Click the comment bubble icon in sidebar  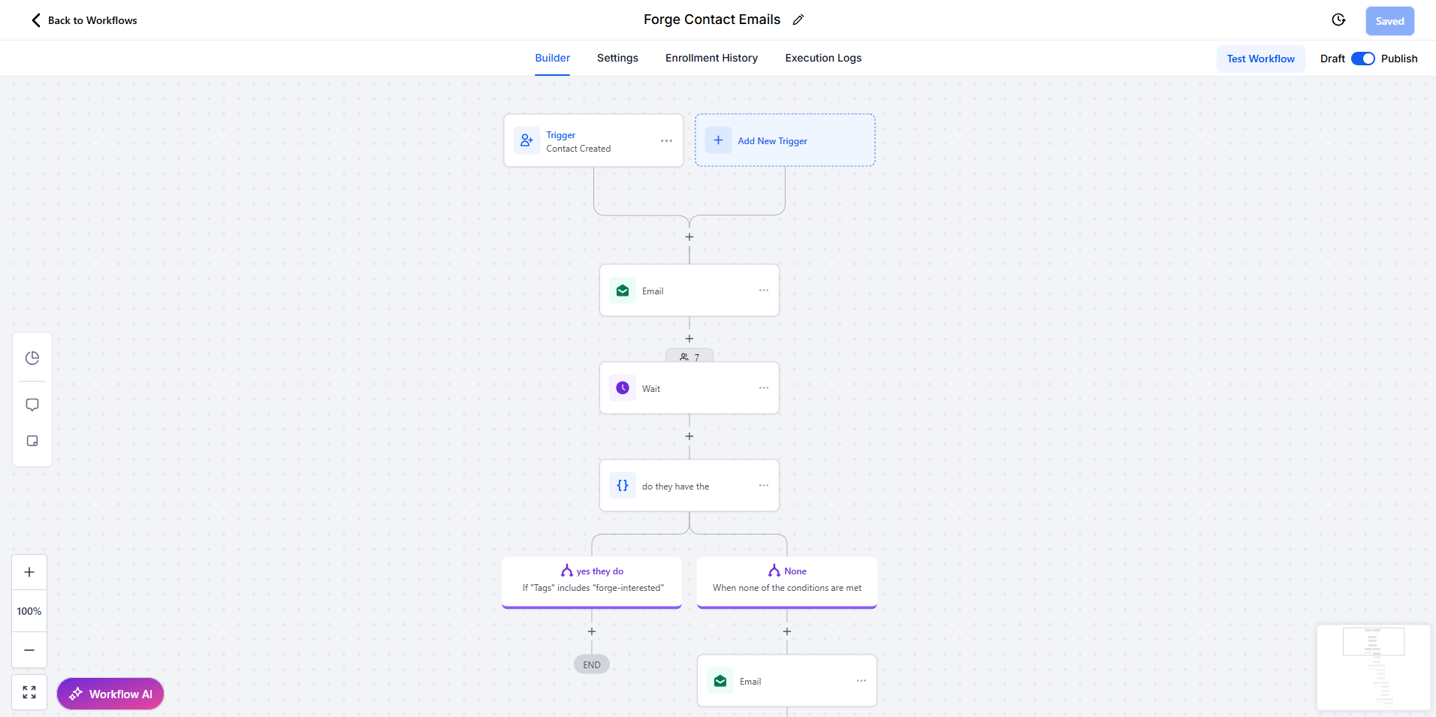click(32, 405)
